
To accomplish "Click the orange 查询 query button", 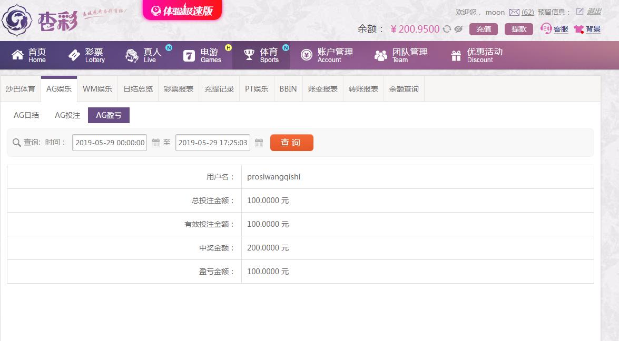I will (292, 143).
